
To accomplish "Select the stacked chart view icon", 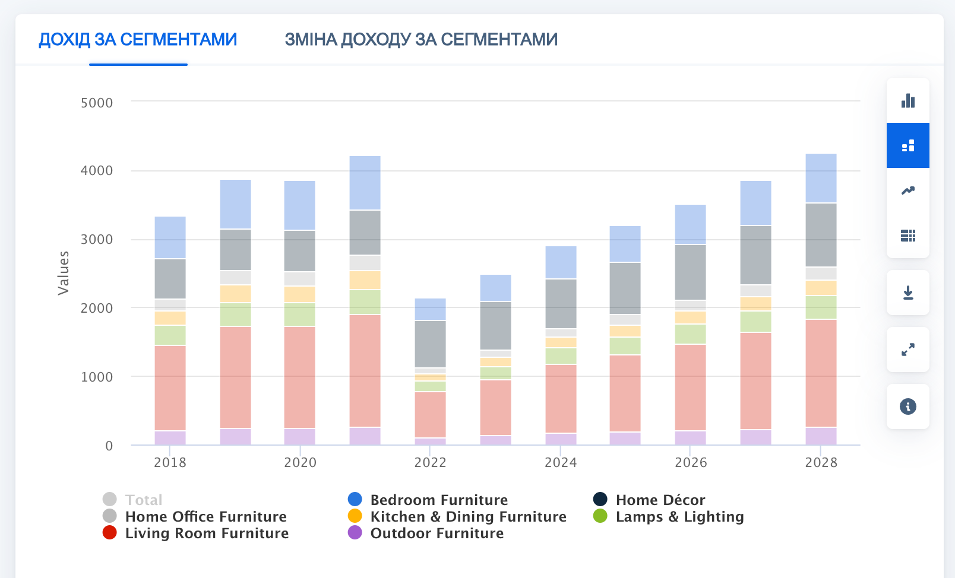I will click(x=907, y=146).
